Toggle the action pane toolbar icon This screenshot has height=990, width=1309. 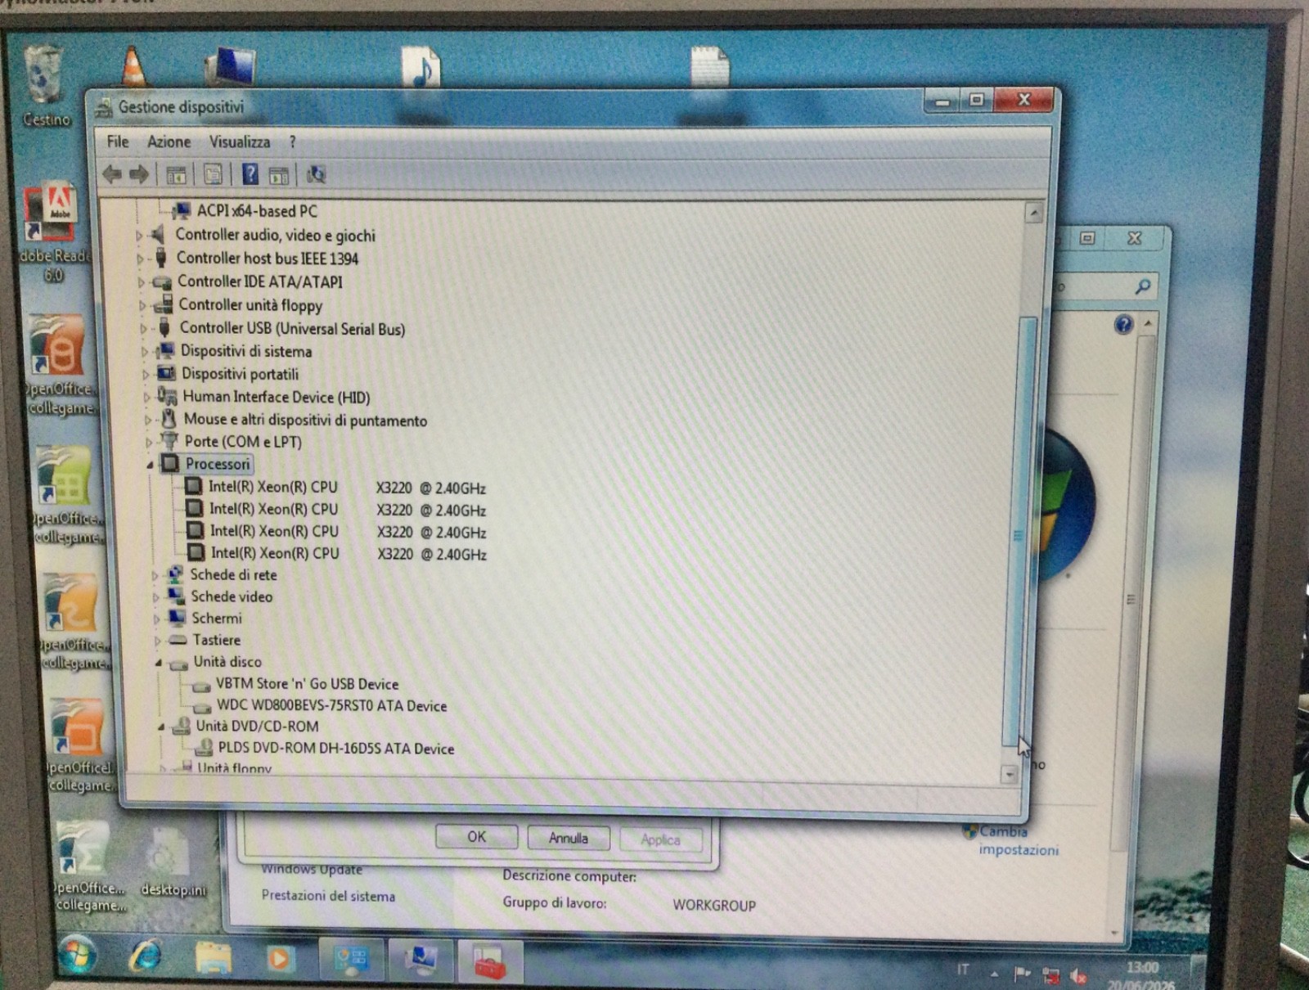(x=279, y=175)
